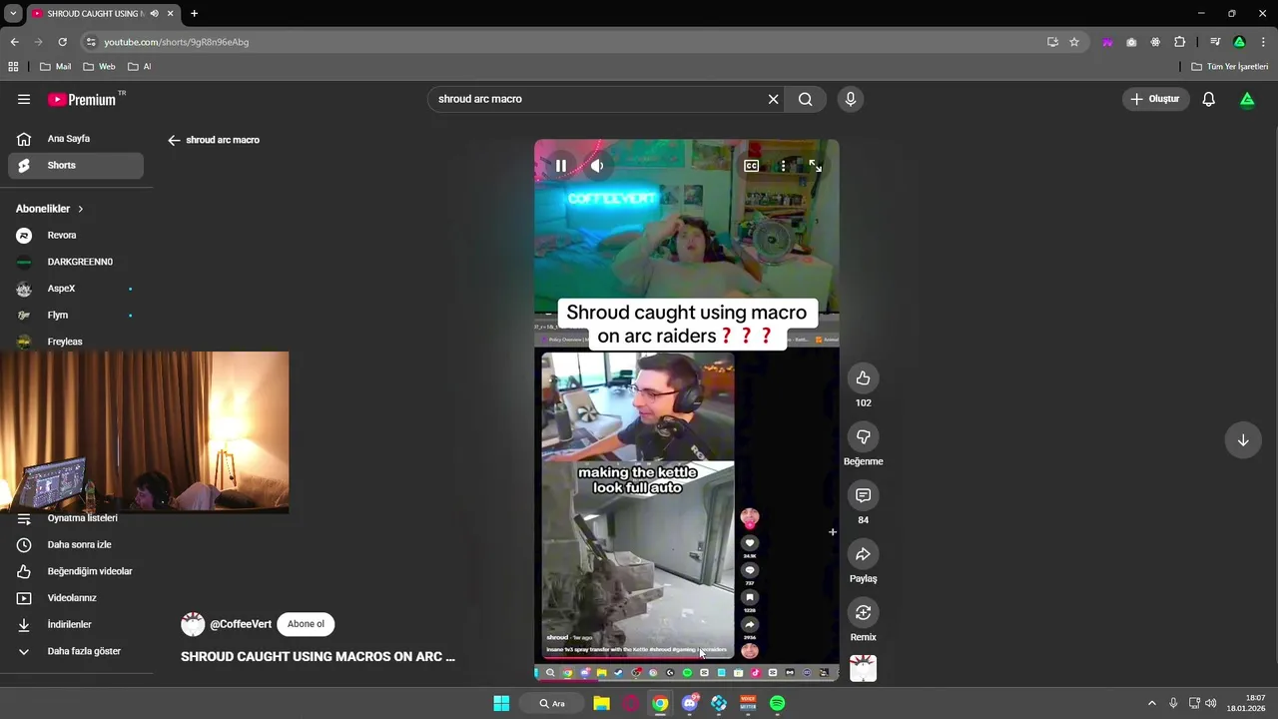1278x719 pixels.
Task: Like this Short with thumbs up
Action: point(864,378)
